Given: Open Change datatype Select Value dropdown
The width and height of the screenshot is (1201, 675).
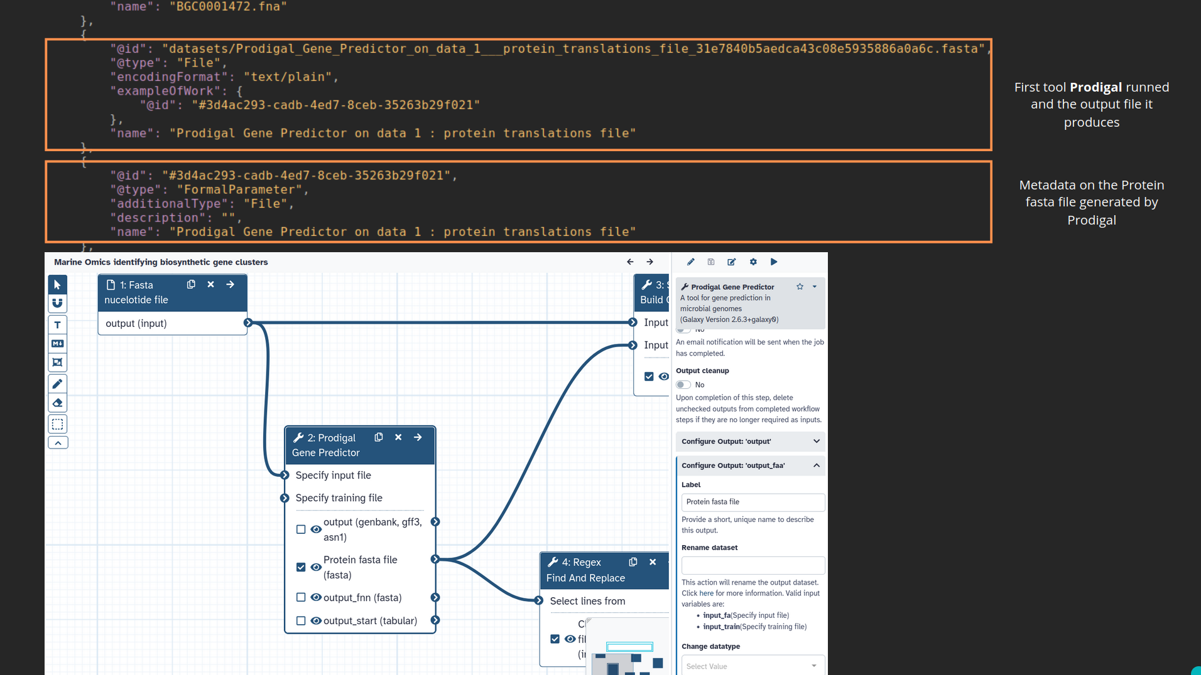Looking at the screenshot, I should (753, 666).
